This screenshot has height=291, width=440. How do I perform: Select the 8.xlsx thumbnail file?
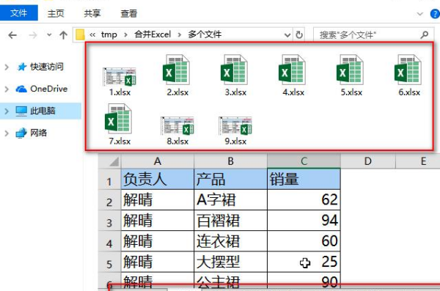pos(177,126)
